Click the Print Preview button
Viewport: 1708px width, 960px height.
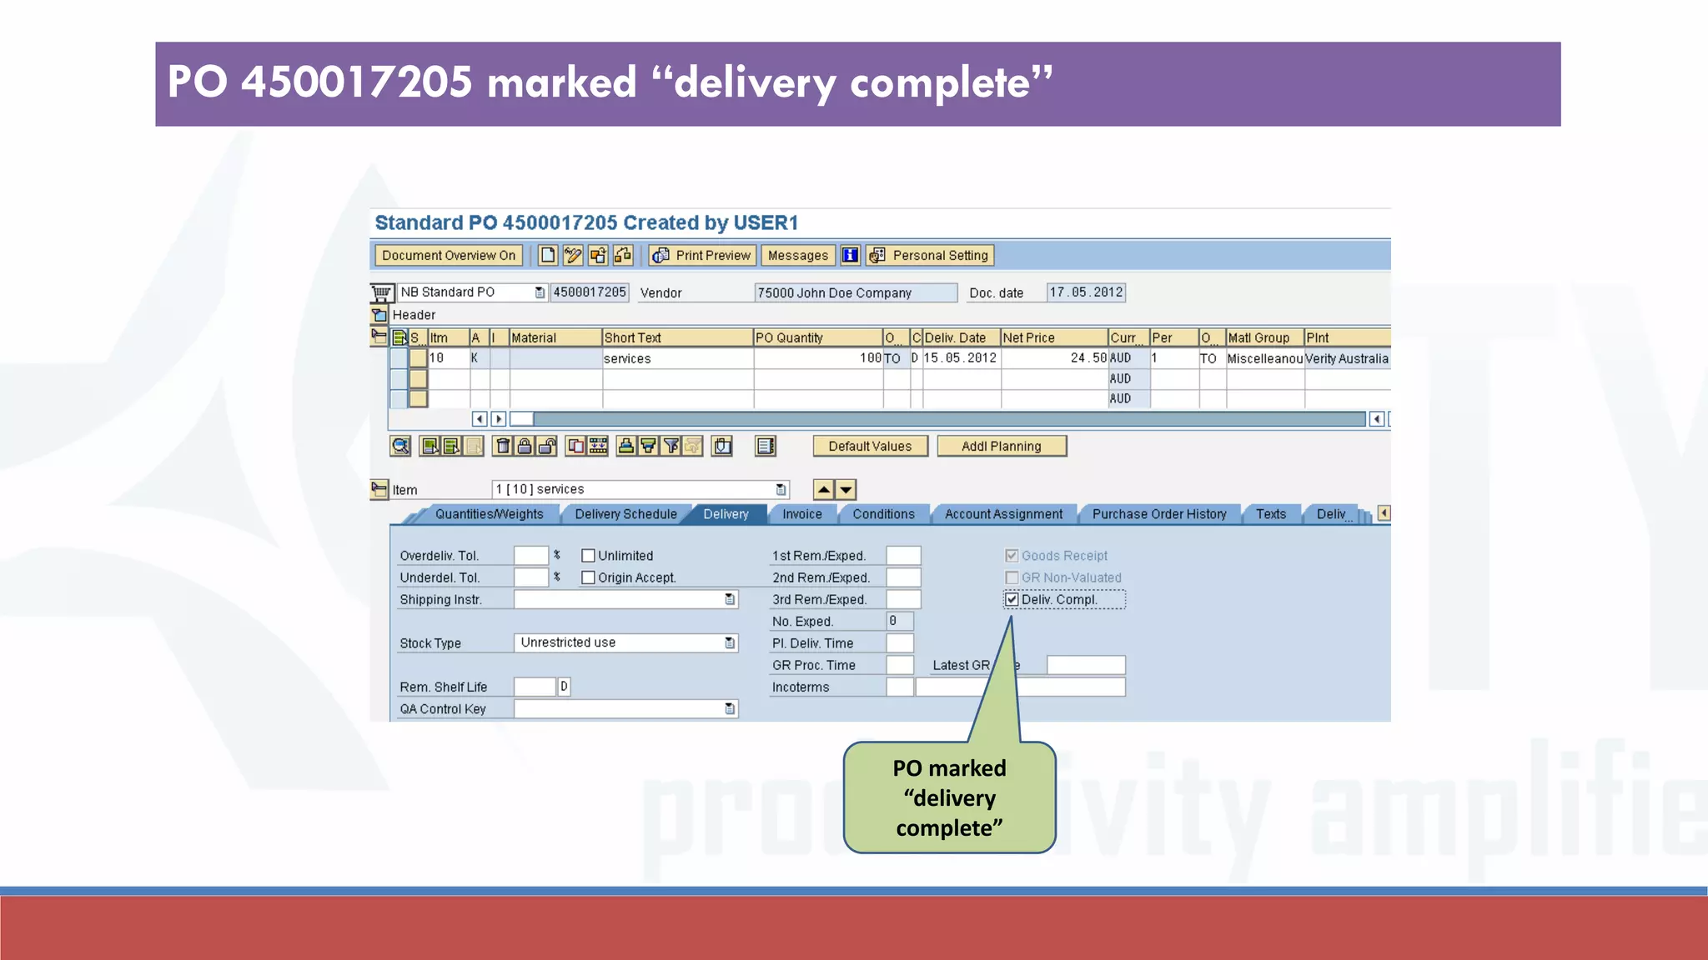click(702, 255)
